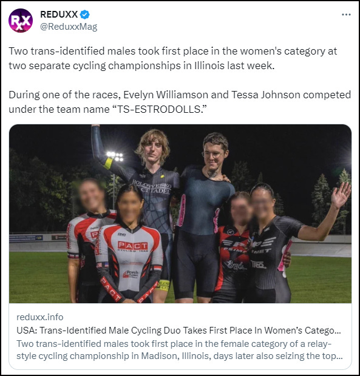360x376 pixels.
Task: Click the reduxx.info domain label
Action: click(40, 317)
